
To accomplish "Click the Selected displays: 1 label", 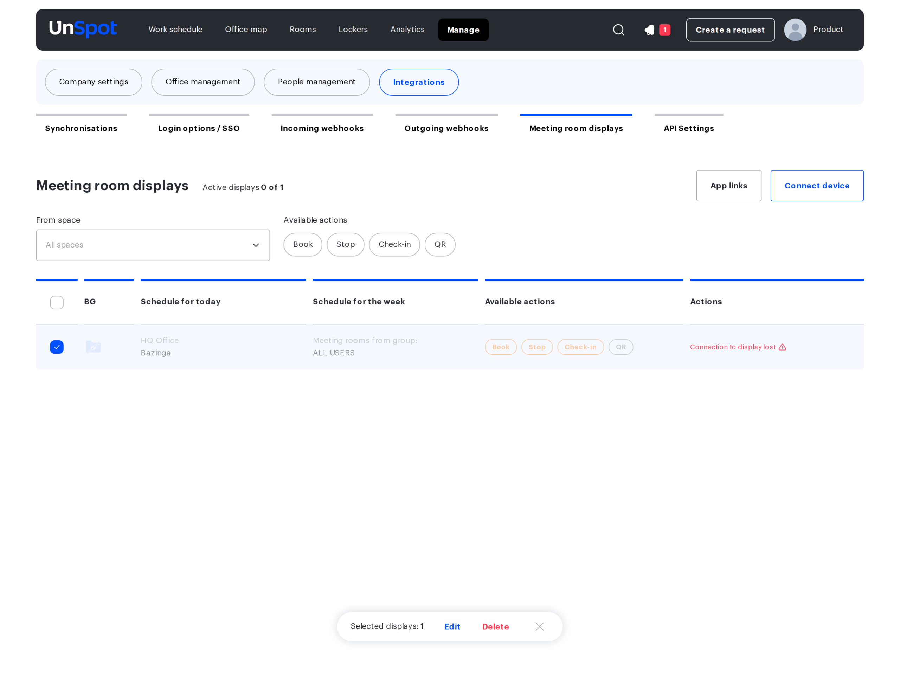I will (387, 626).
